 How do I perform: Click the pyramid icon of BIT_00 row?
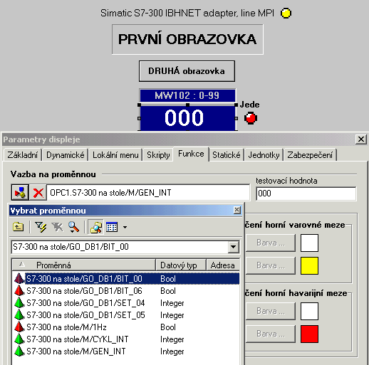[x=19, y=279]
